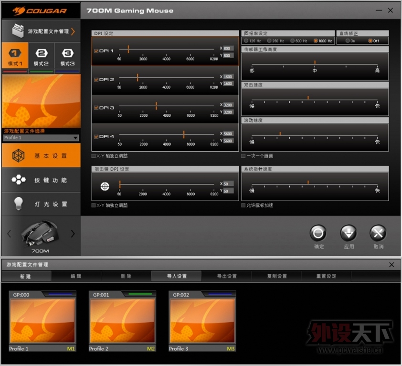This screenshot has width=402, height=366.
Task: Click DPI 4 X value field
Action: tap(228, 133)
